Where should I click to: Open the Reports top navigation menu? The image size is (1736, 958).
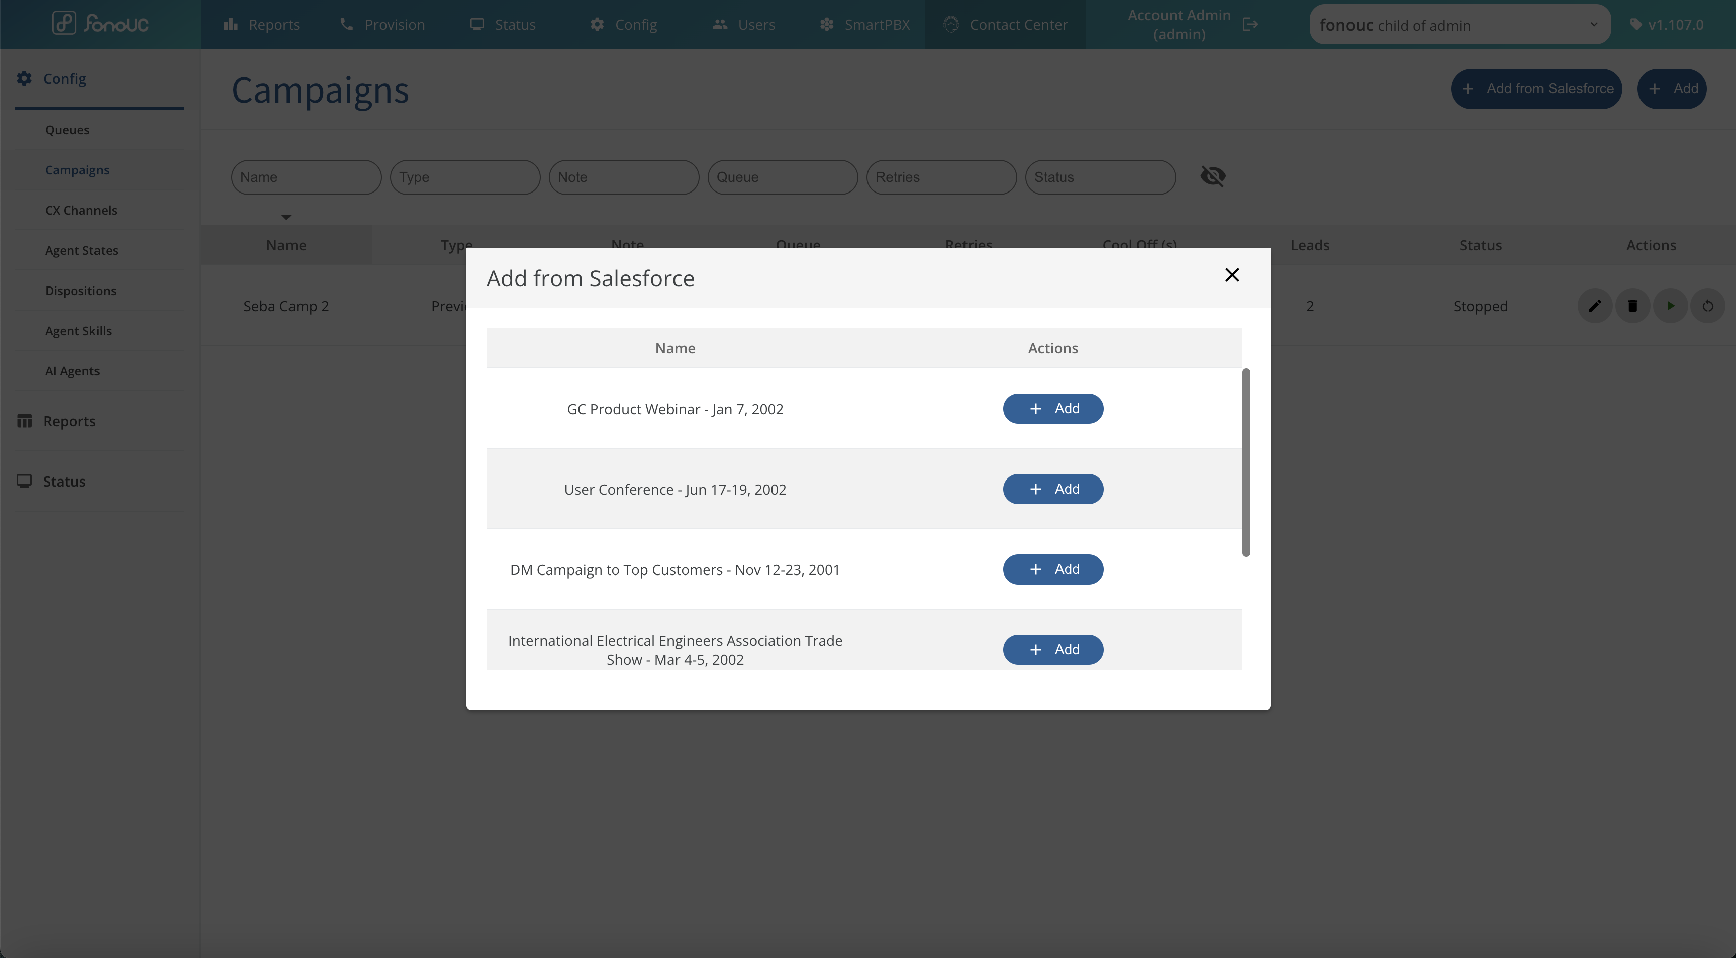(261, 24)
